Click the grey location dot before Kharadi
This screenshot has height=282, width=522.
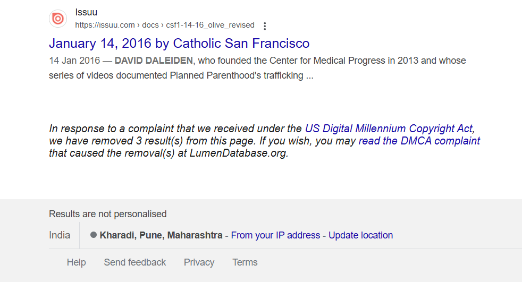[x=94, y=235]
